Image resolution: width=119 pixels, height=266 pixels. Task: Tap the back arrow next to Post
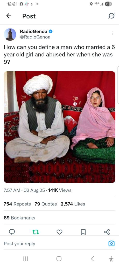click(x=9, y=16)
